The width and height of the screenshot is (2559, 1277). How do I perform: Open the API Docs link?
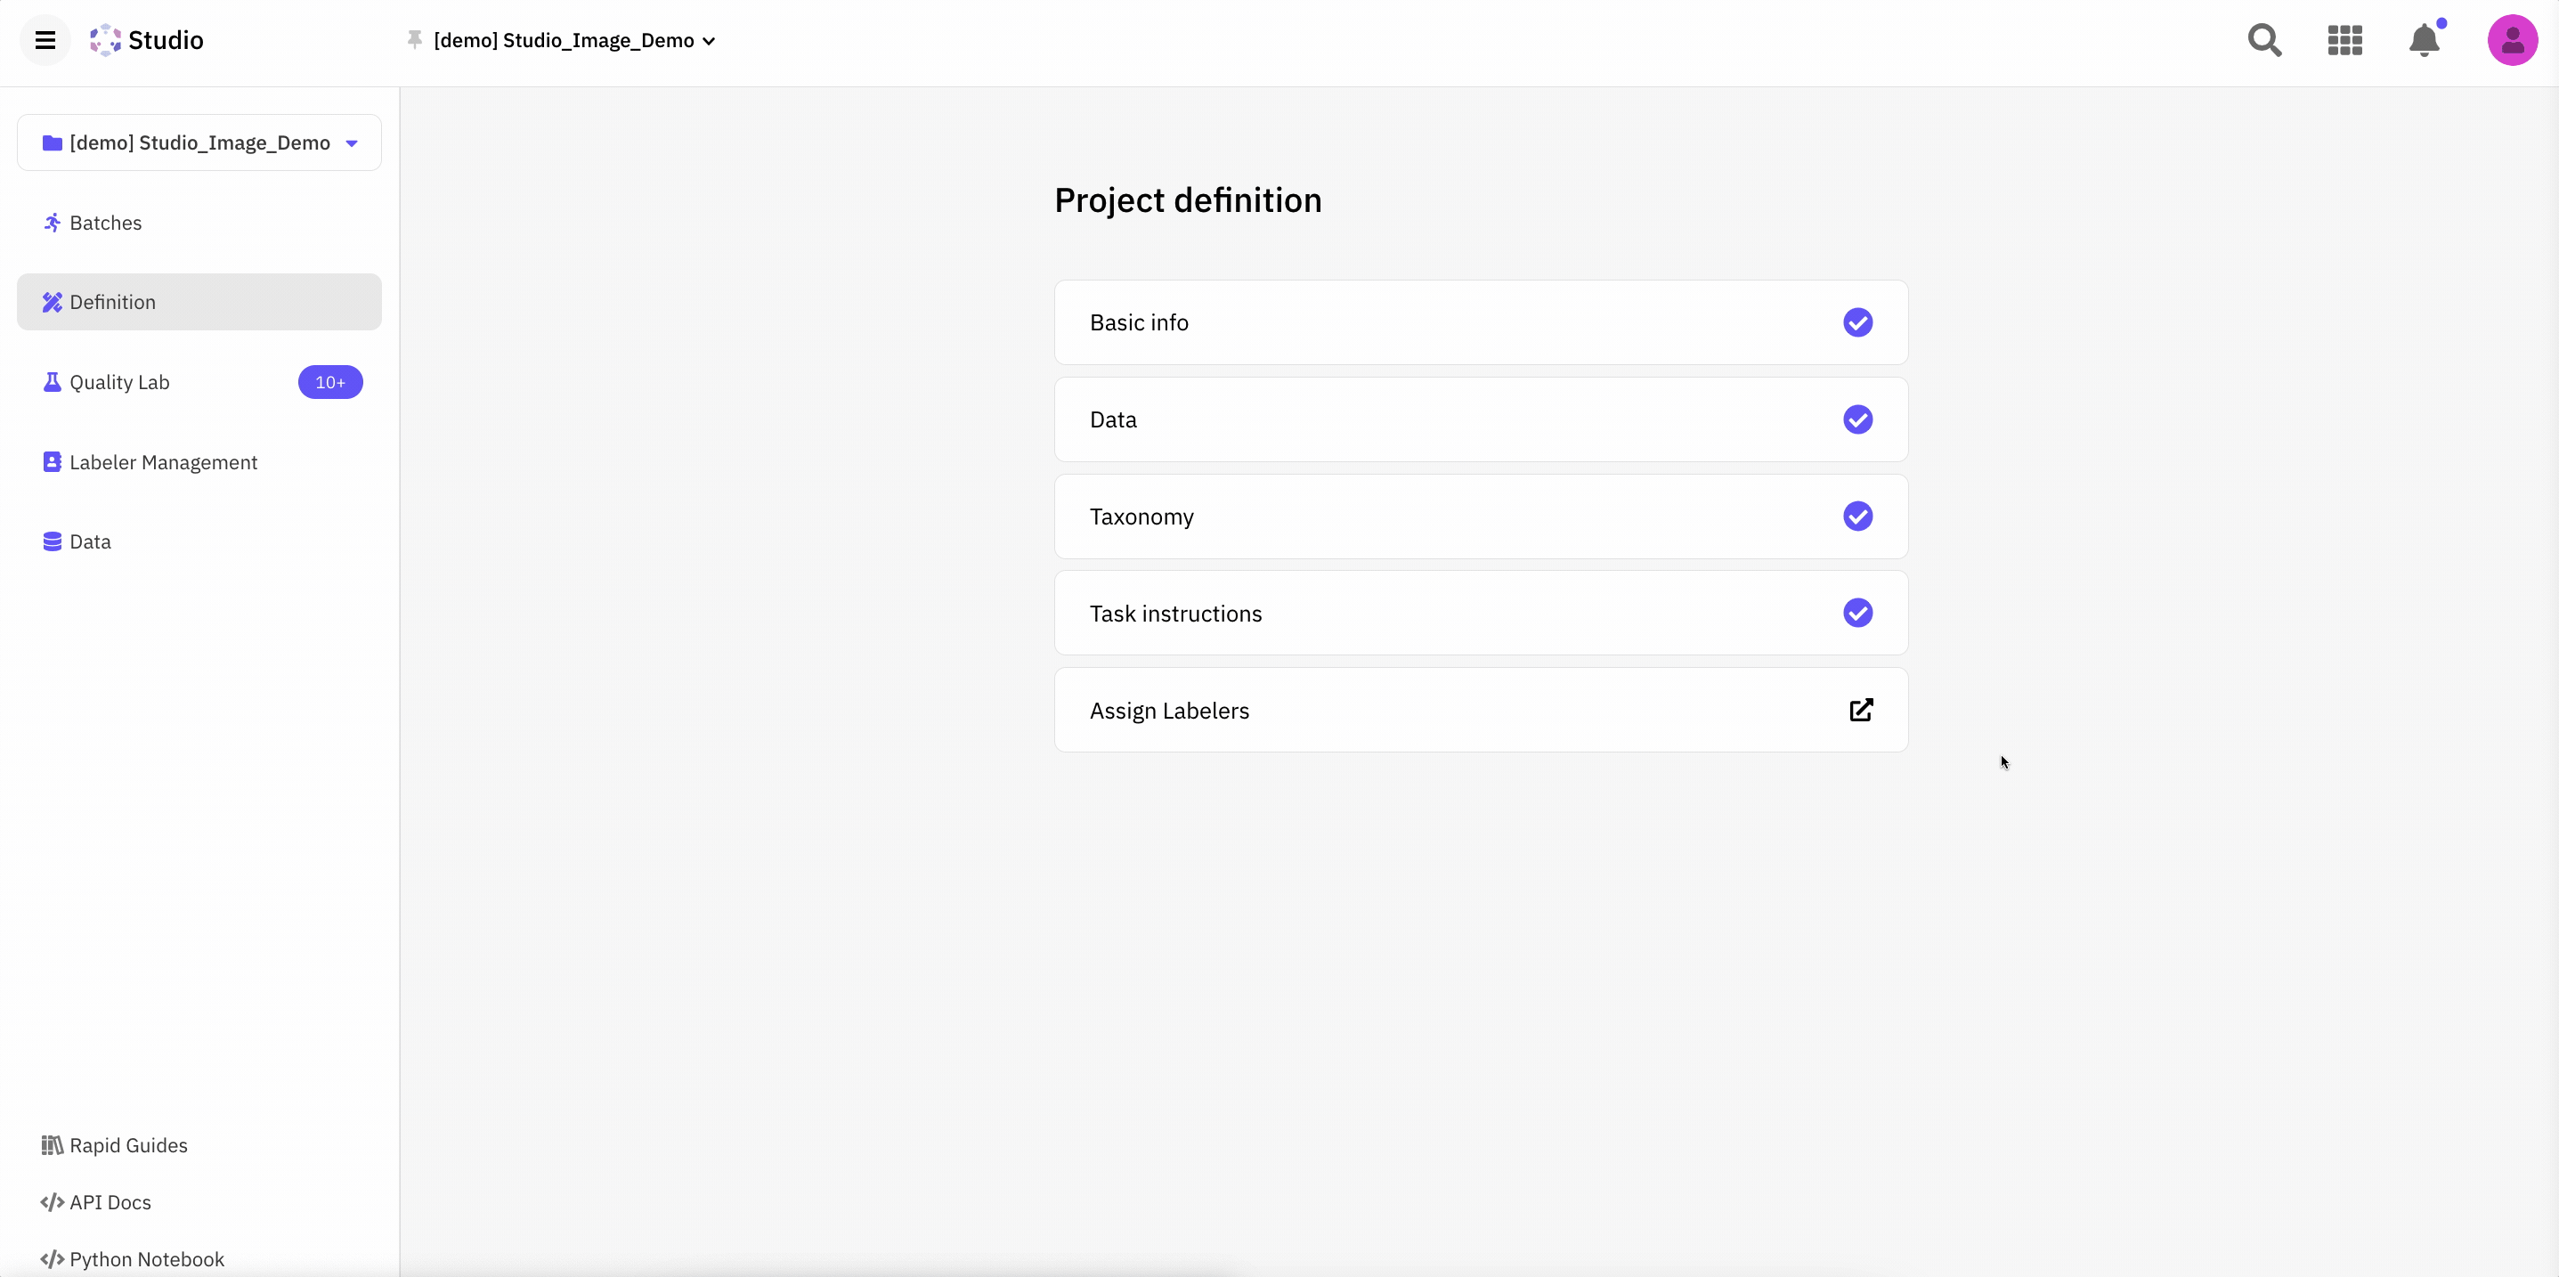point(110,1201)
